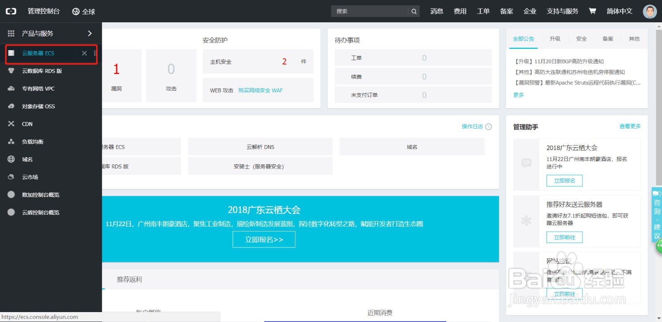Click the page scrollbar up arrow
The width and height of the screenshot is (662, 322).
click(659, 26)
